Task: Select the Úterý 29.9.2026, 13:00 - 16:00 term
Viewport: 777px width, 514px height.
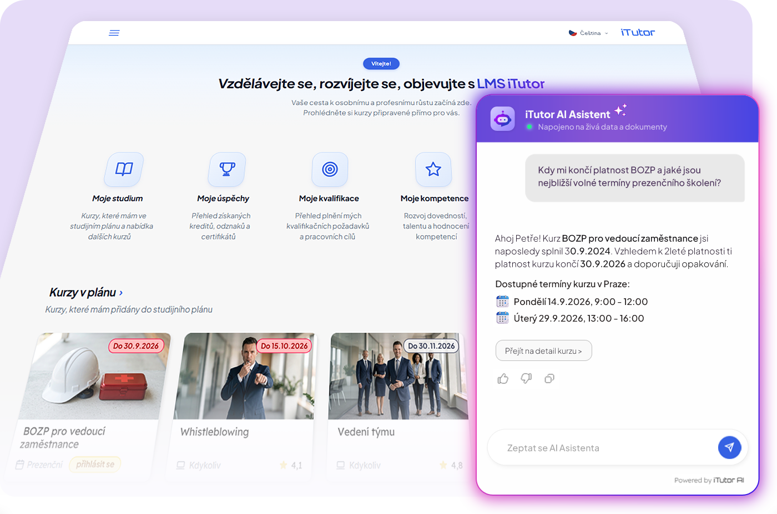Action: (579, 318)
